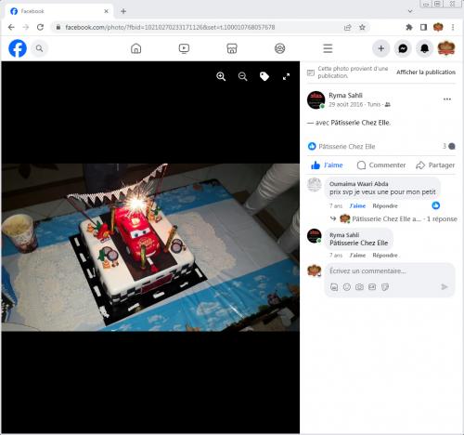Open the hamburger menu icon

click(x=328, y=48)
